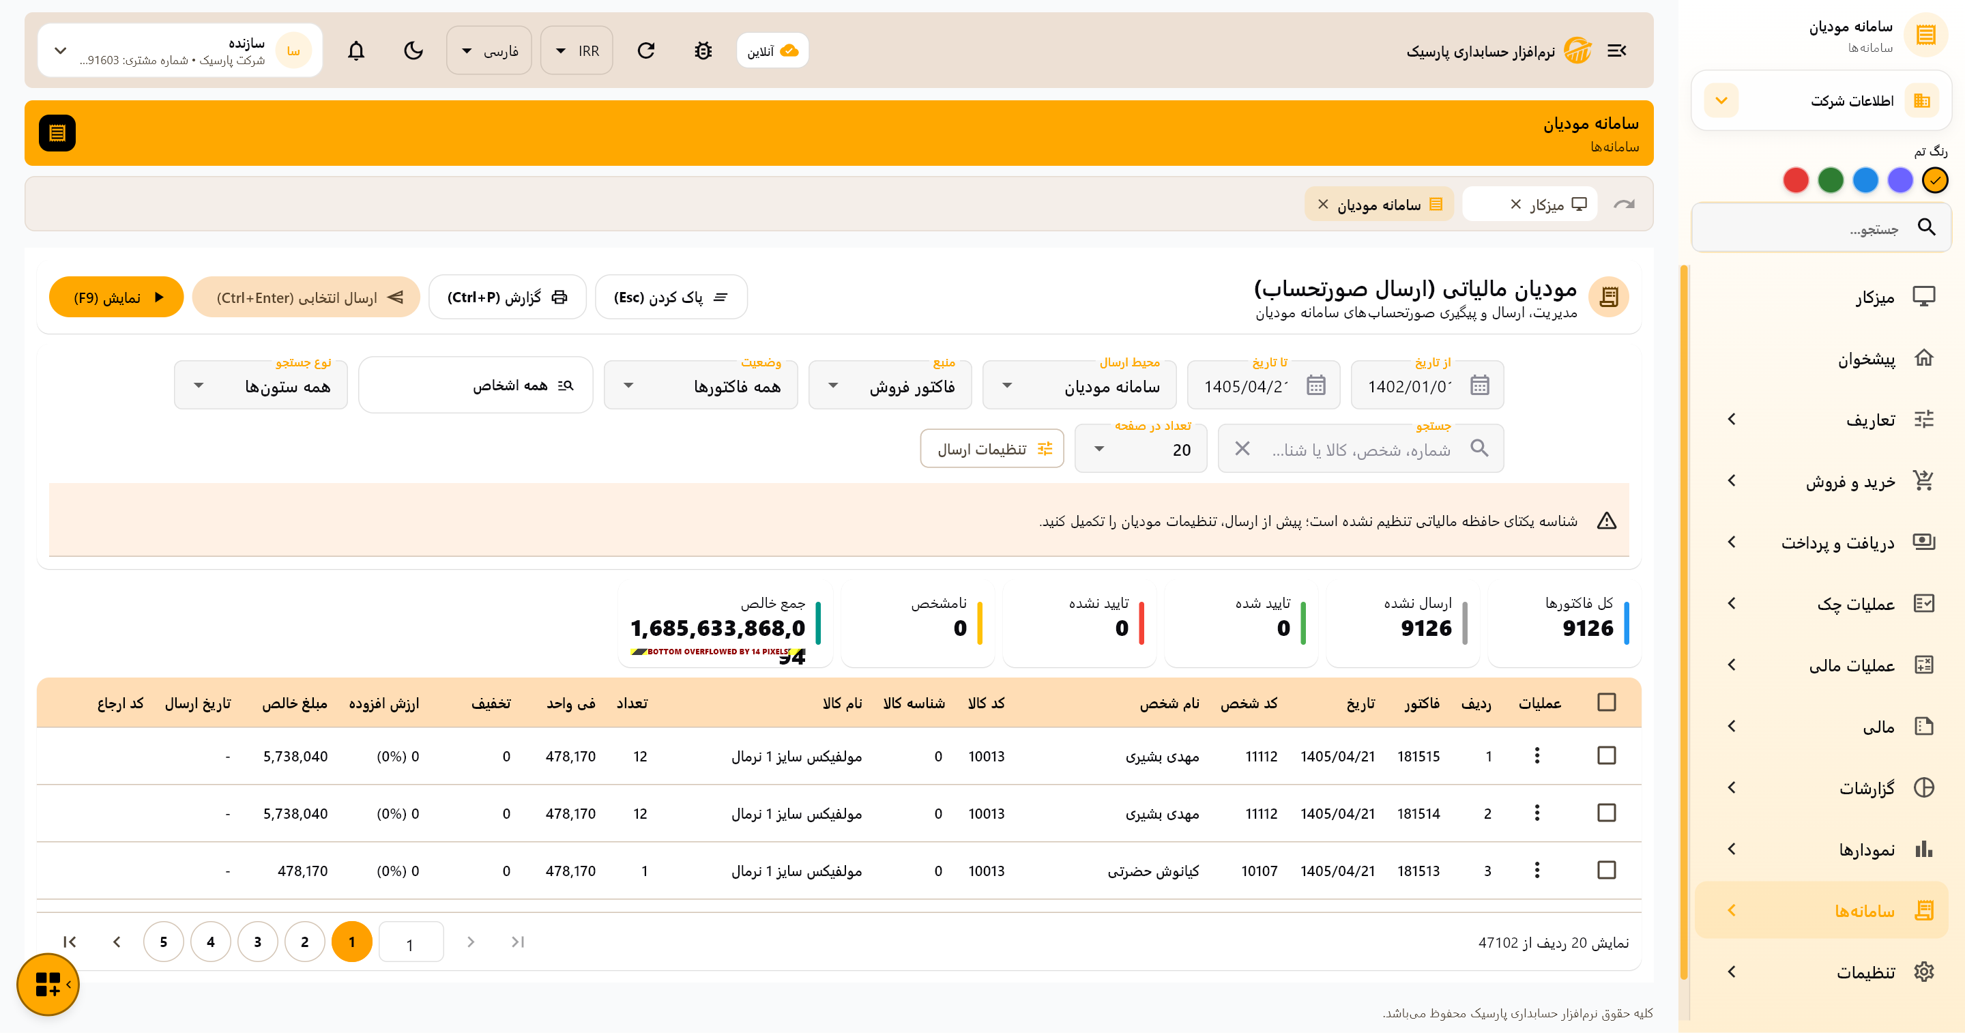
Task: Expand the سازنده user account menu
Action: click(180, 50)
